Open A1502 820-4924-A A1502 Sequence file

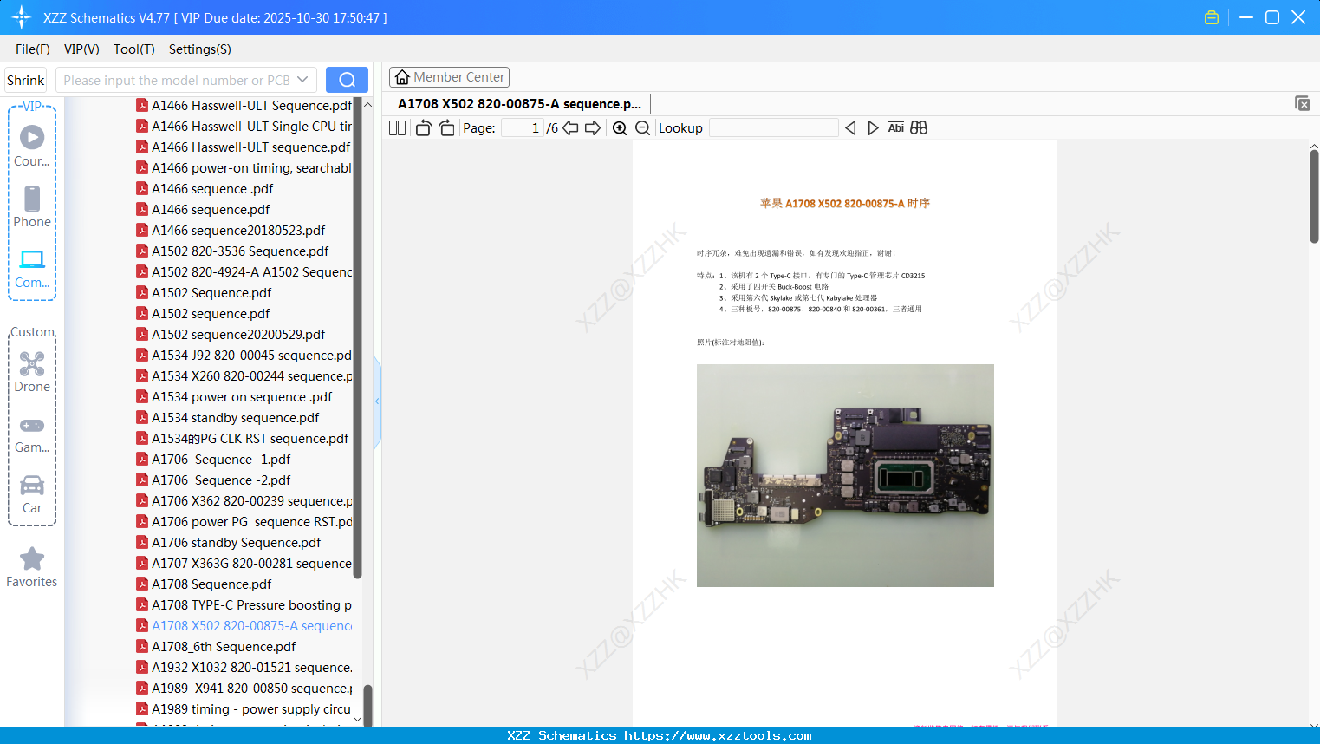[x=244, y=271]
